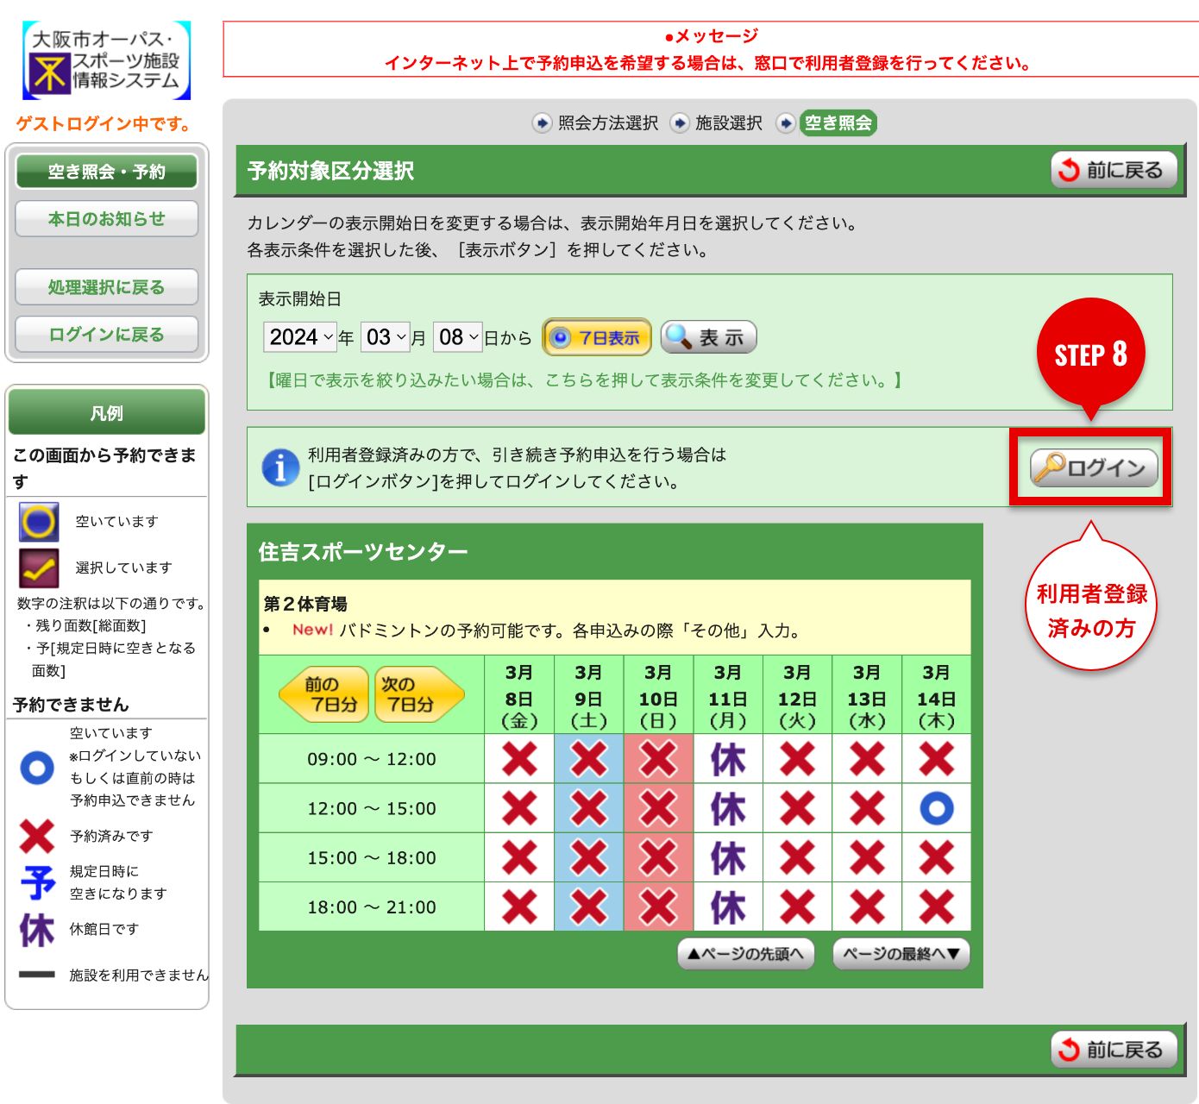1199x1104 pixels.
Task: Click the blue information icon
Action: tap(280, 467)
